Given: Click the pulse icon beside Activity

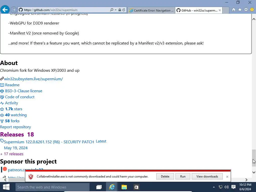Looking at the screenshot, I should 2,103.
